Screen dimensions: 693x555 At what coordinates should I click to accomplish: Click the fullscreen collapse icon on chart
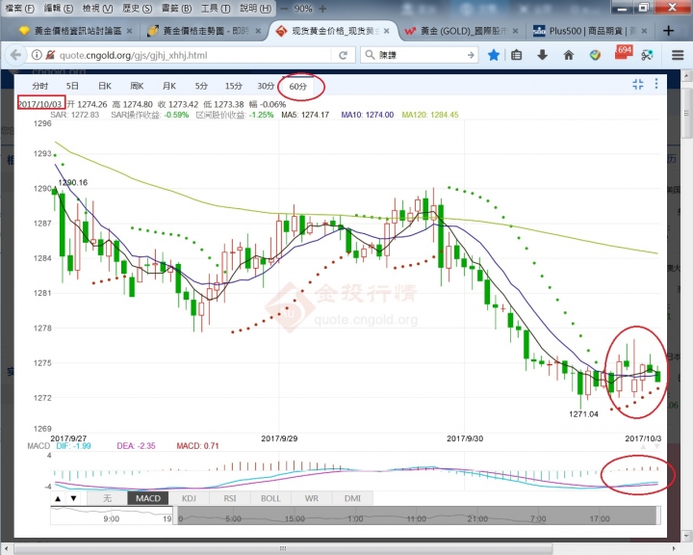pyautogui.click(x=637, y=86)
